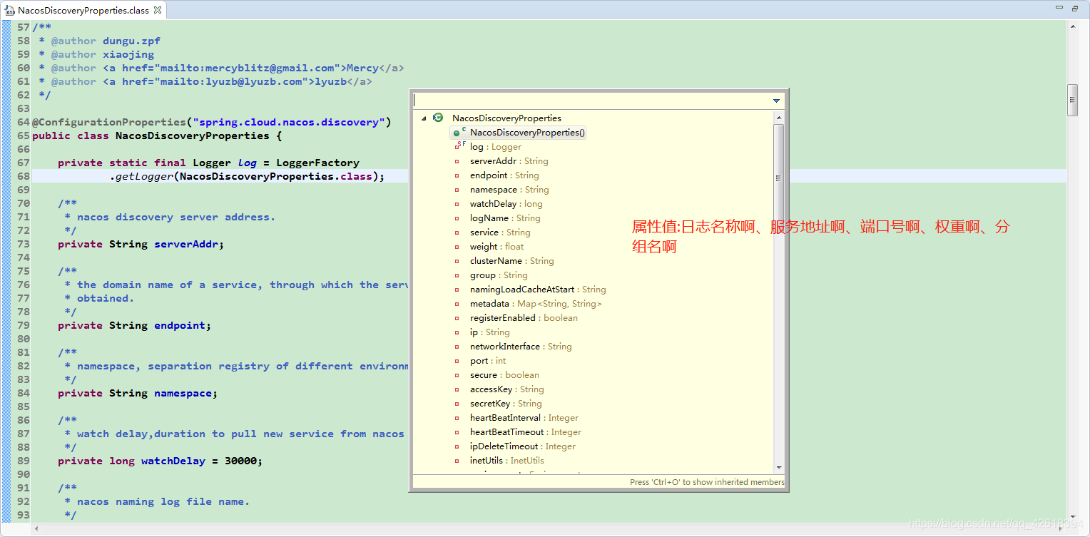Click 'nacos discovery server address.' comment
1090x537 pixels.
coord(175,217)
